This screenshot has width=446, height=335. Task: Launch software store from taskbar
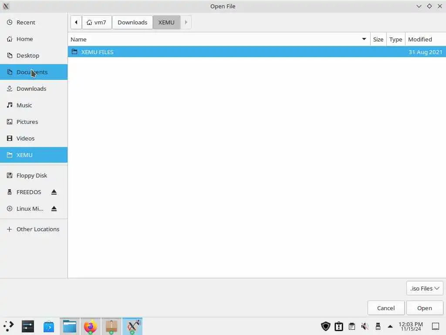pos(49,326)
